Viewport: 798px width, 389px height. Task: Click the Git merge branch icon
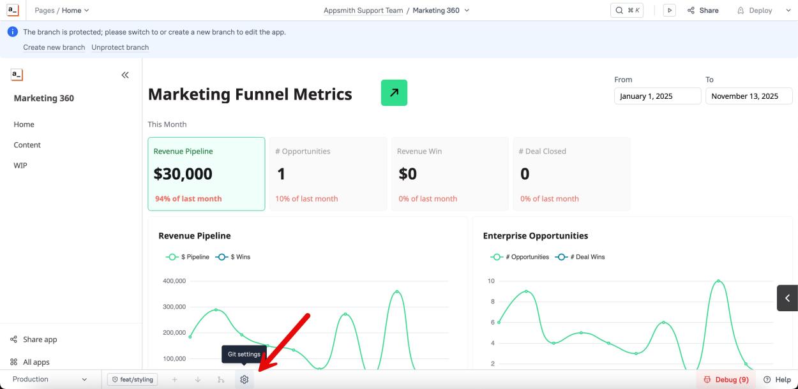click(221, 379)
